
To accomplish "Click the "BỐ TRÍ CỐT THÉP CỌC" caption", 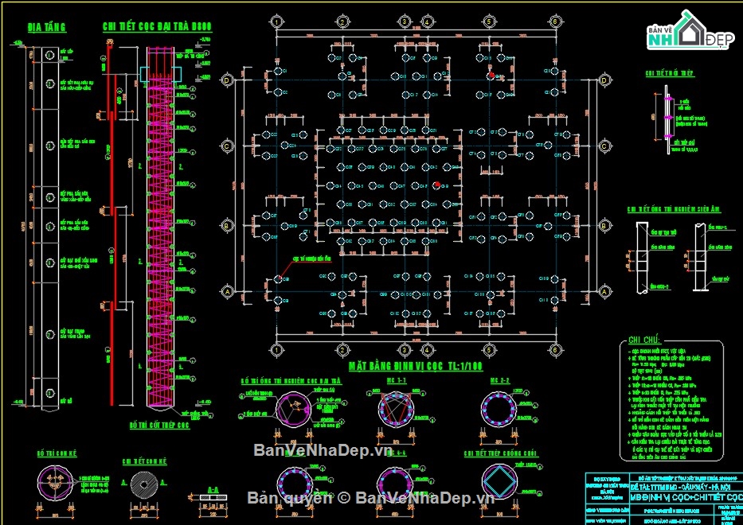I will tap(160, 425).
